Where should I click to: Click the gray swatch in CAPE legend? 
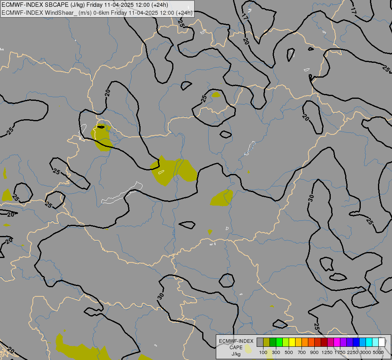260,342
